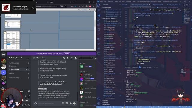
Task: Like Battle the Blight with heart icon
Action: (x=33, y=7)
